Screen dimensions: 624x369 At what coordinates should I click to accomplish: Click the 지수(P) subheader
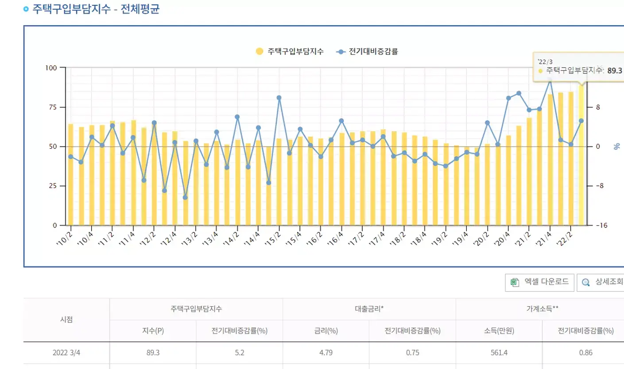153,331
